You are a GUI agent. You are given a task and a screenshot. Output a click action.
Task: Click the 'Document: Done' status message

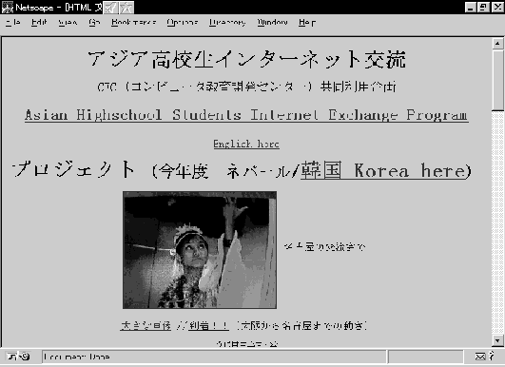click(77, 357)
